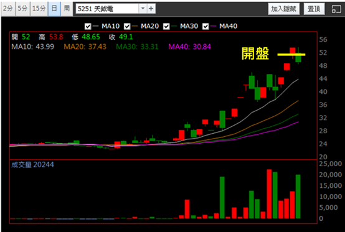The width and height of the screenshot is (345, 232).
Task: Click the pop-out window icon at top right
Action: (x=336, y=9)
